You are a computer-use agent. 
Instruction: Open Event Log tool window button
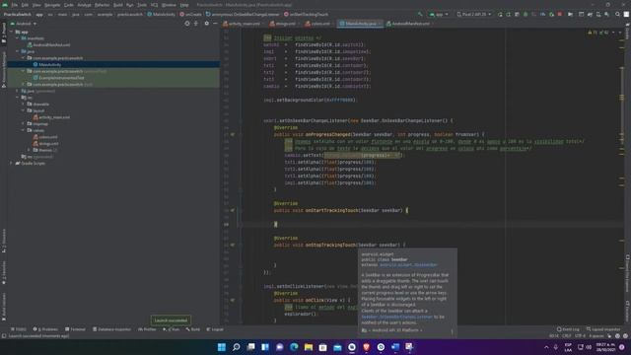click(x=568, y=329)
